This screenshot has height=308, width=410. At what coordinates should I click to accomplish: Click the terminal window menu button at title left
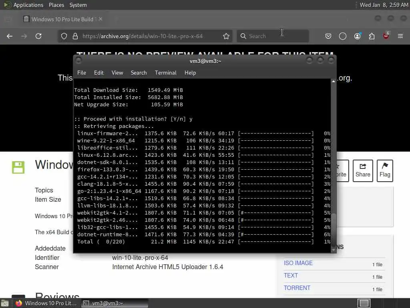(78, 61)
